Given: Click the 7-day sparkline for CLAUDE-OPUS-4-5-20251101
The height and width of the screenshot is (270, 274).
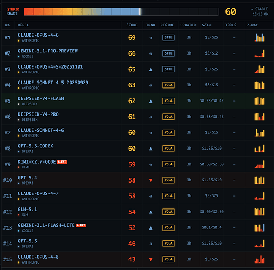Looking at the screenshot, I should coord(259,69).
